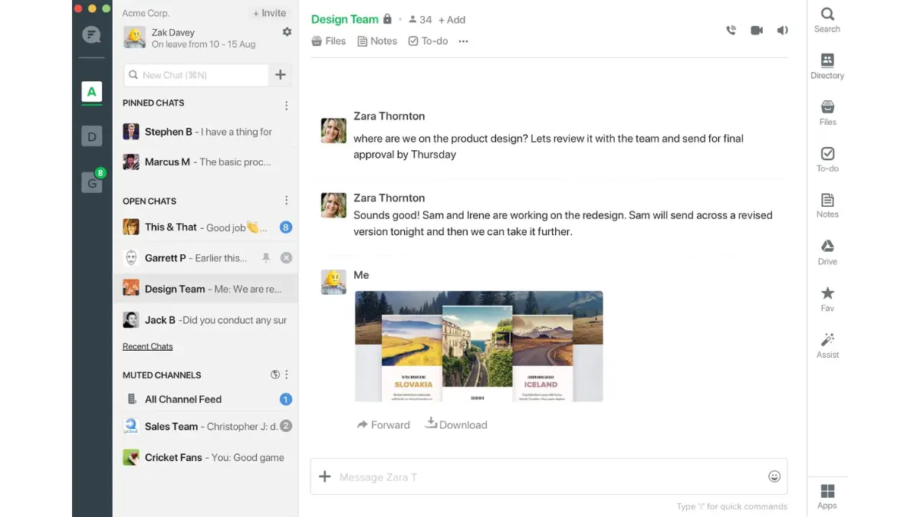This screenshot has height=517, width=920.
Task: Open the Assist wand tool
Action: 827,345
